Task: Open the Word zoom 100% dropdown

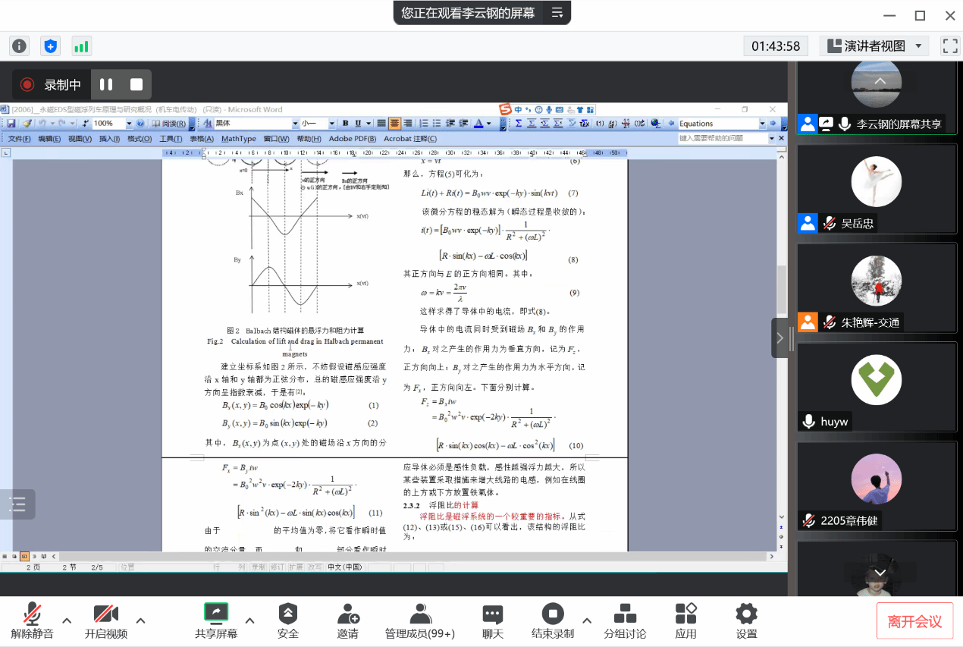Action: click(129, 123)
